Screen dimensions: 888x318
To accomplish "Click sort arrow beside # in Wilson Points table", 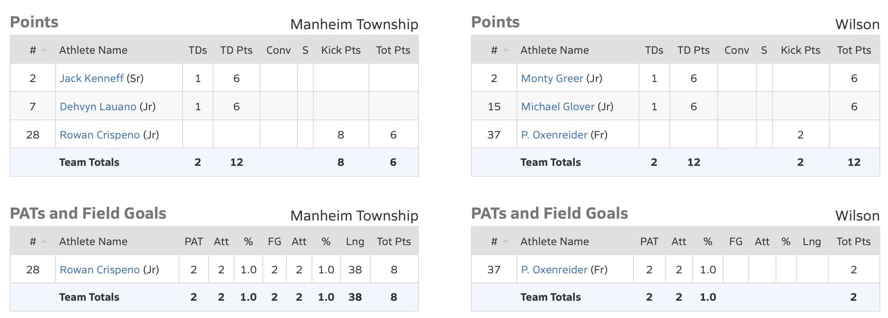I will pyautogui.click(x=505, y=50).
